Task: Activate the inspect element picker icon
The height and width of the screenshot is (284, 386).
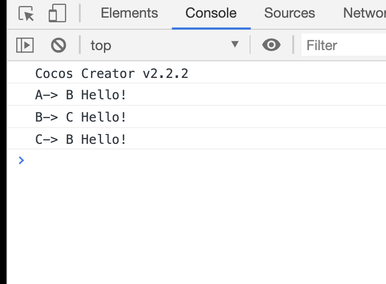Action: pos(26,13)
